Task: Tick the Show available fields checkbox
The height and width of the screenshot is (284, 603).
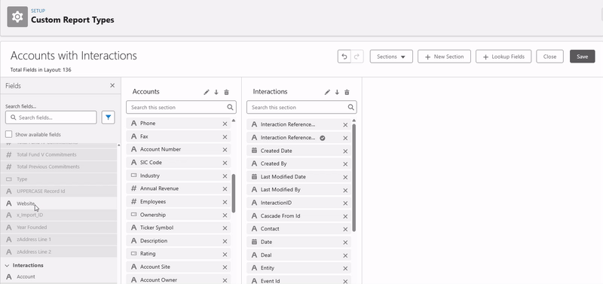Action: 9,135
